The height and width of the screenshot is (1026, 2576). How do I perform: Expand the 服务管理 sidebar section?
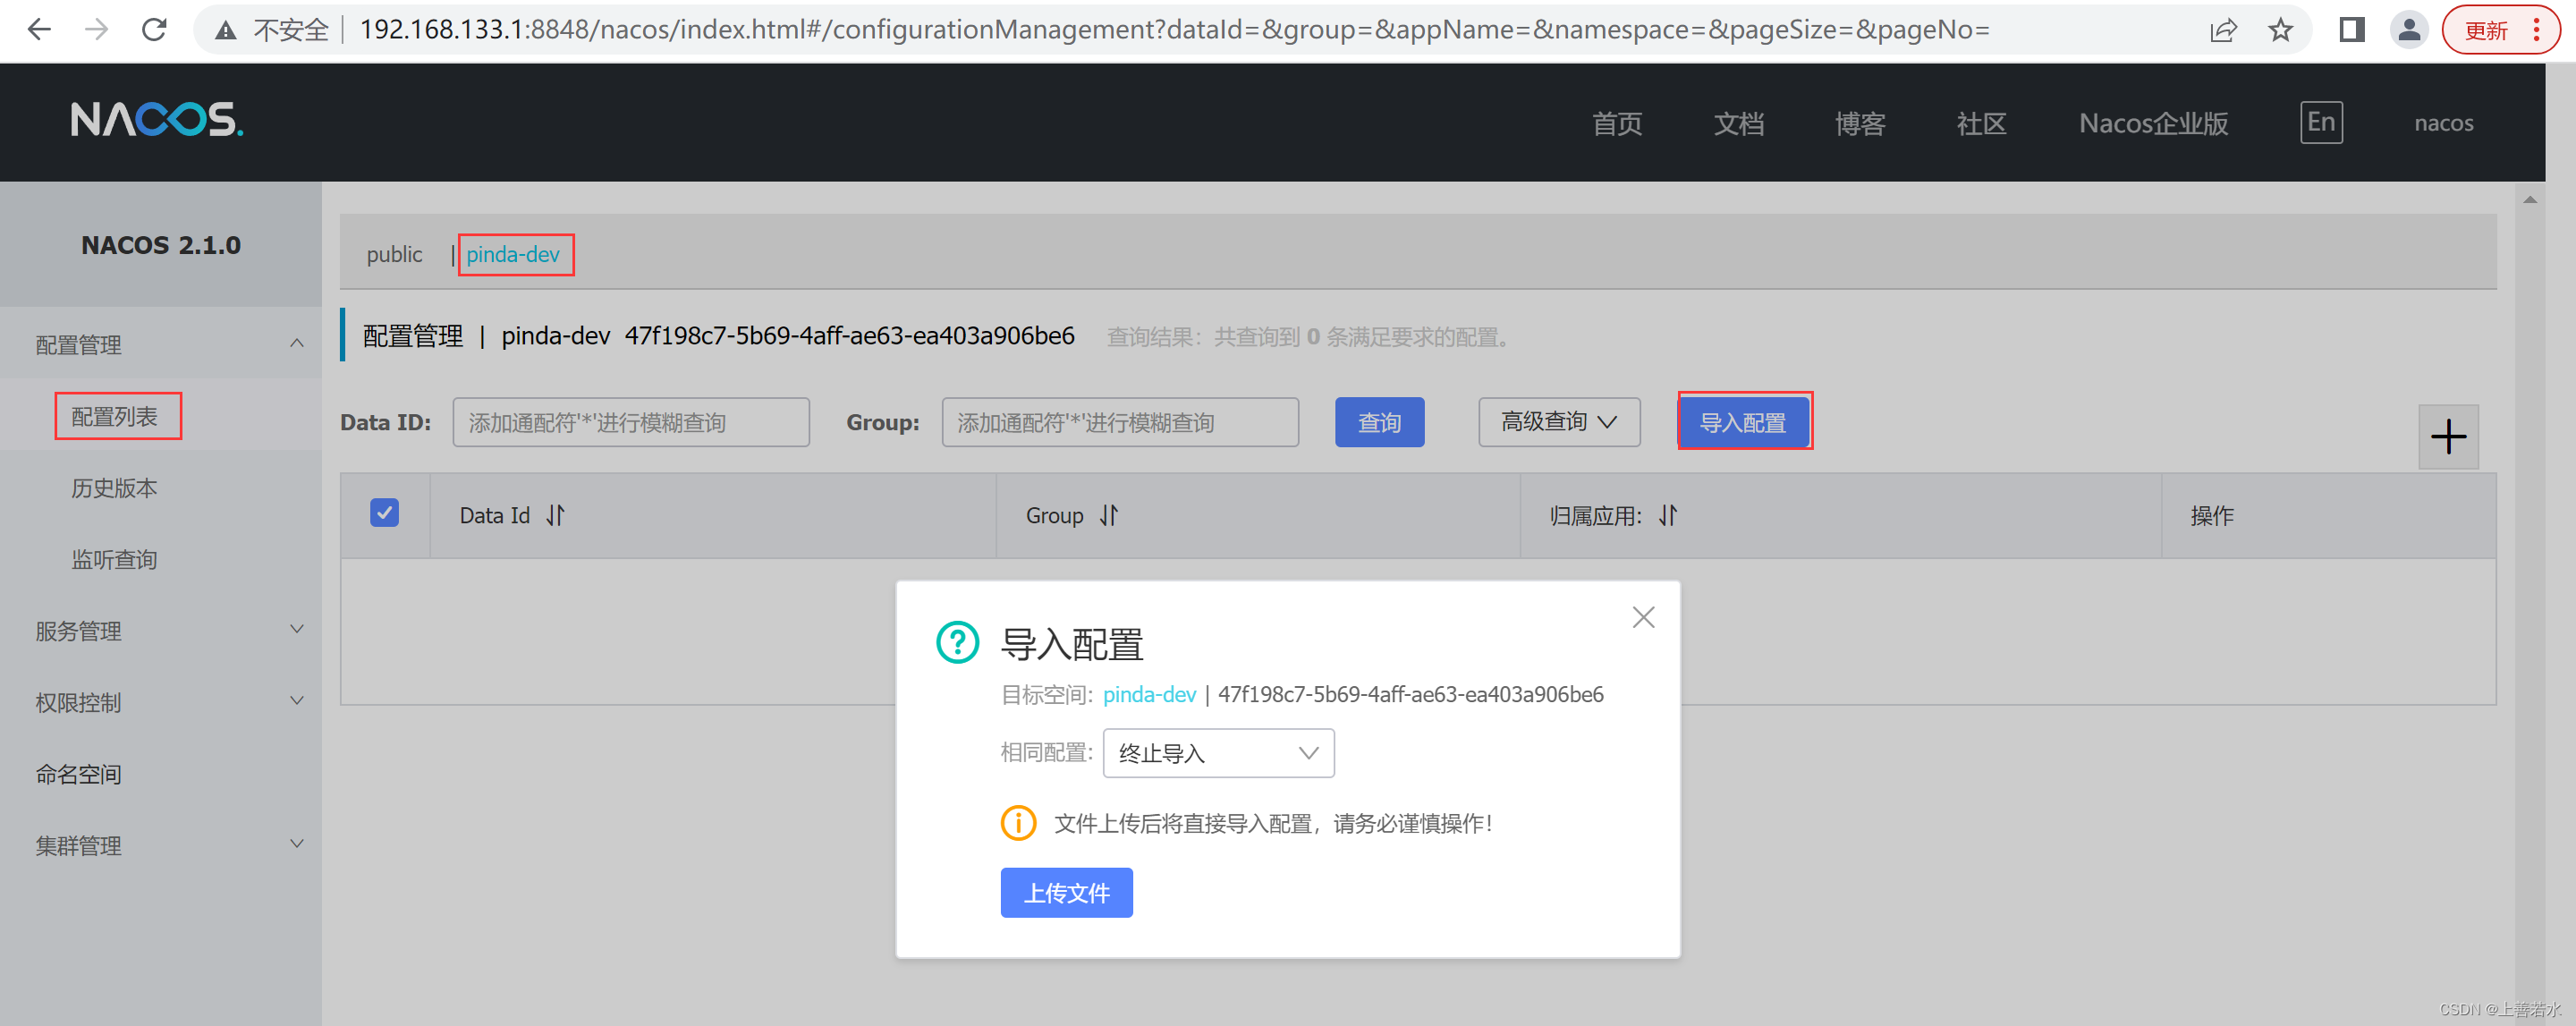[161, 630]
